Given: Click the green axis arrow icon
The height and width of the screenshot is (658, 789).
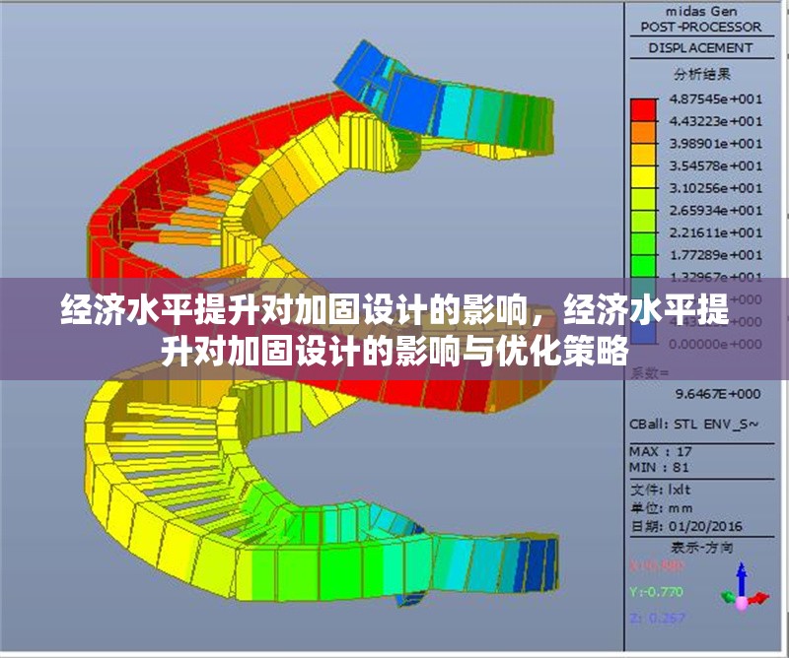Looking at the screenshot, I should 727,598.
